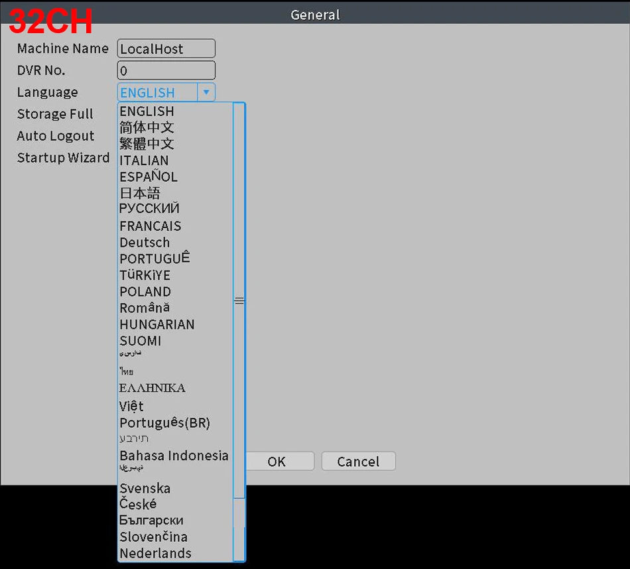Select Deutsch language option

coord(145,243)
